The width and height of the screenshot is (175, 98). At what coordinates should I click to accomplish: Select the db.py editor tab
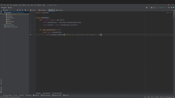pyautogui.click(x=52, y=10)
